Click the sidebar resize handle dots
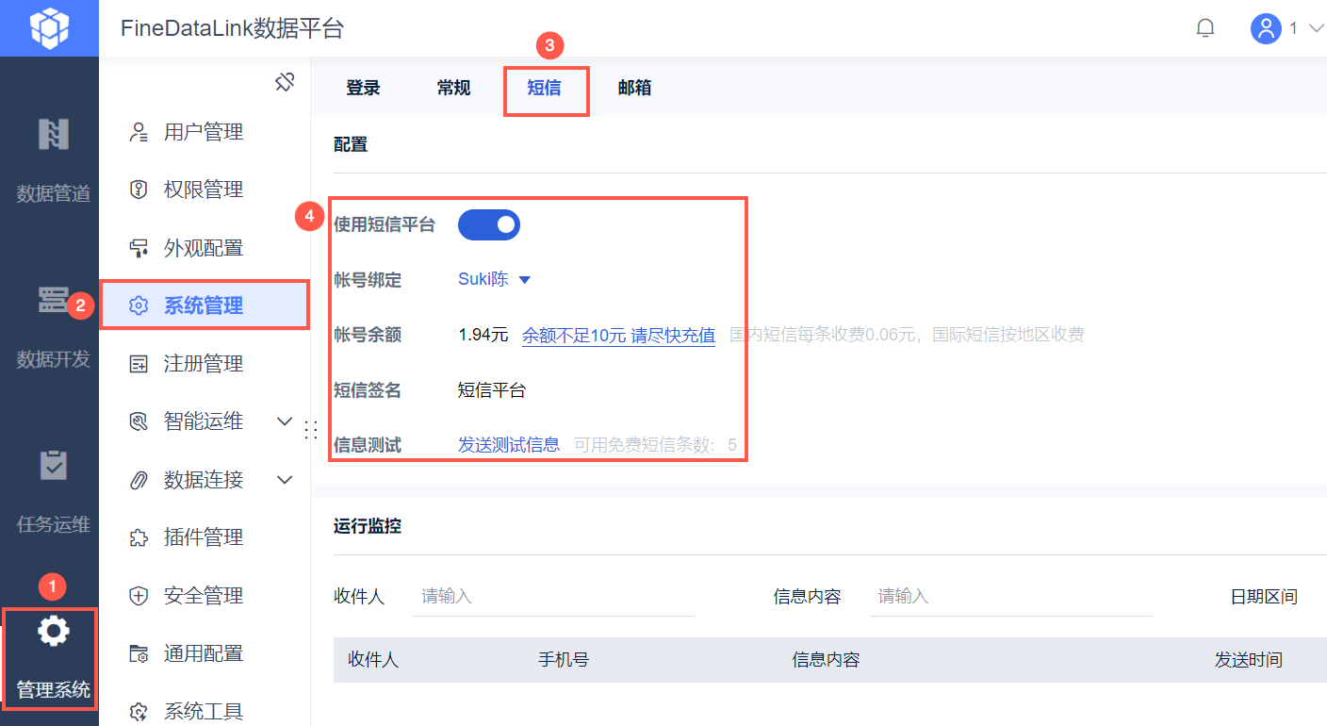Image resolution: width=1327 pixels, height=726 pixels. [311, 430]
